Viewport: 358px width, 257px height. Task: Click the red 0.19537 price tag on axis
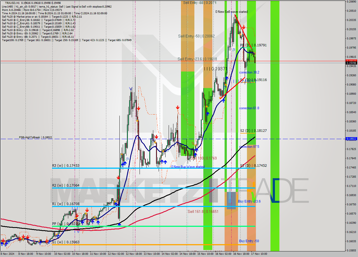(351, 61)
